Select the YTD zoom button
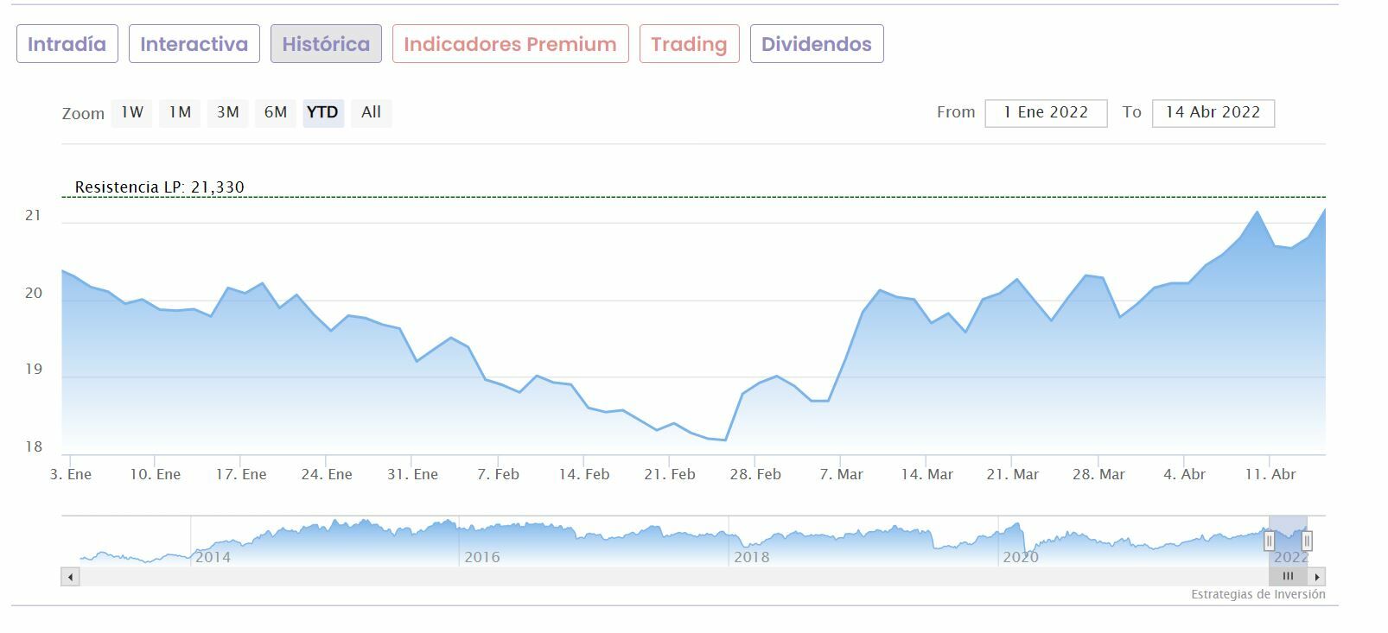This screenshot has width=1388, height=633. point(322,112)
